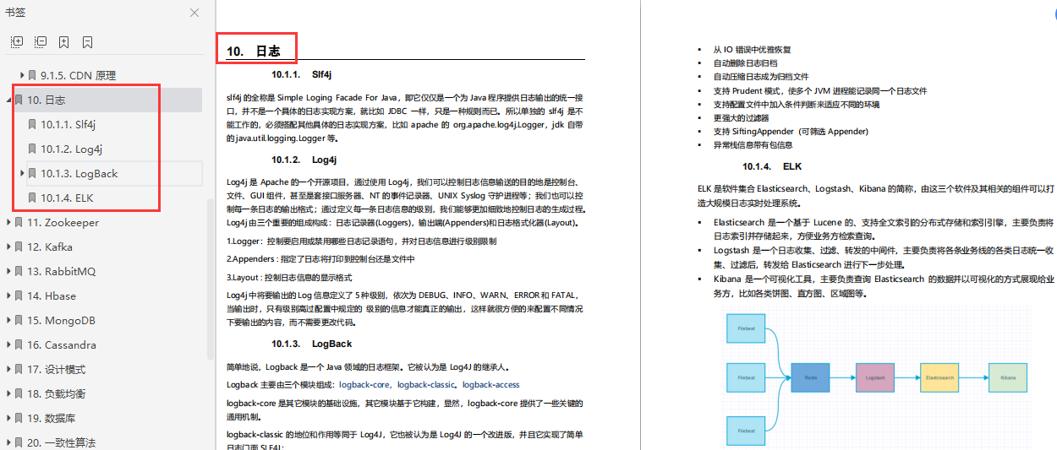
Task: Click the collapse all bookmarks icon
Action: (x=41, y=42)
